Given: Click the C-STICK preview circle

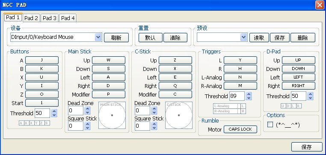Looking at the screenshot, I should click(179, 115).
